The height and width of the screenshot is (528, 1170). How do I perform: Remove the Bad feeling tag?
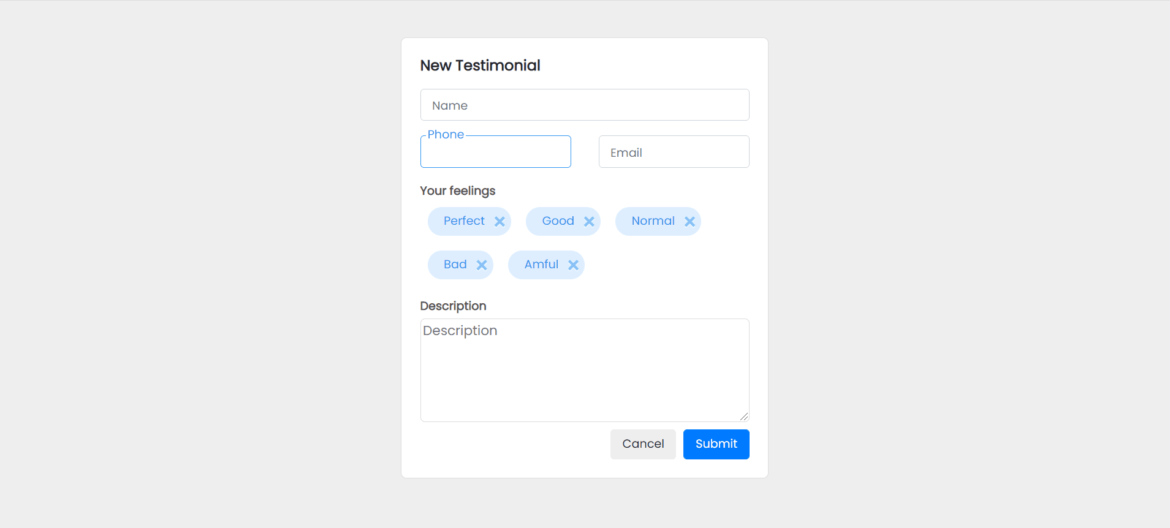pos(481,265)
